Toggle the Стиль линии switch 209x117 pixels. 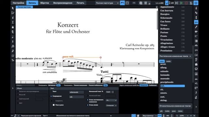[x=87, y=105]
